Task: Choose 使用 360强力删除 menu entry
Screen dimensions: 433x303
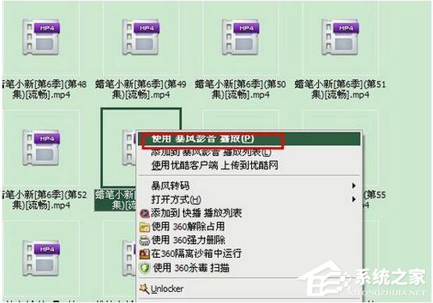Action: [x=249, y=240]
